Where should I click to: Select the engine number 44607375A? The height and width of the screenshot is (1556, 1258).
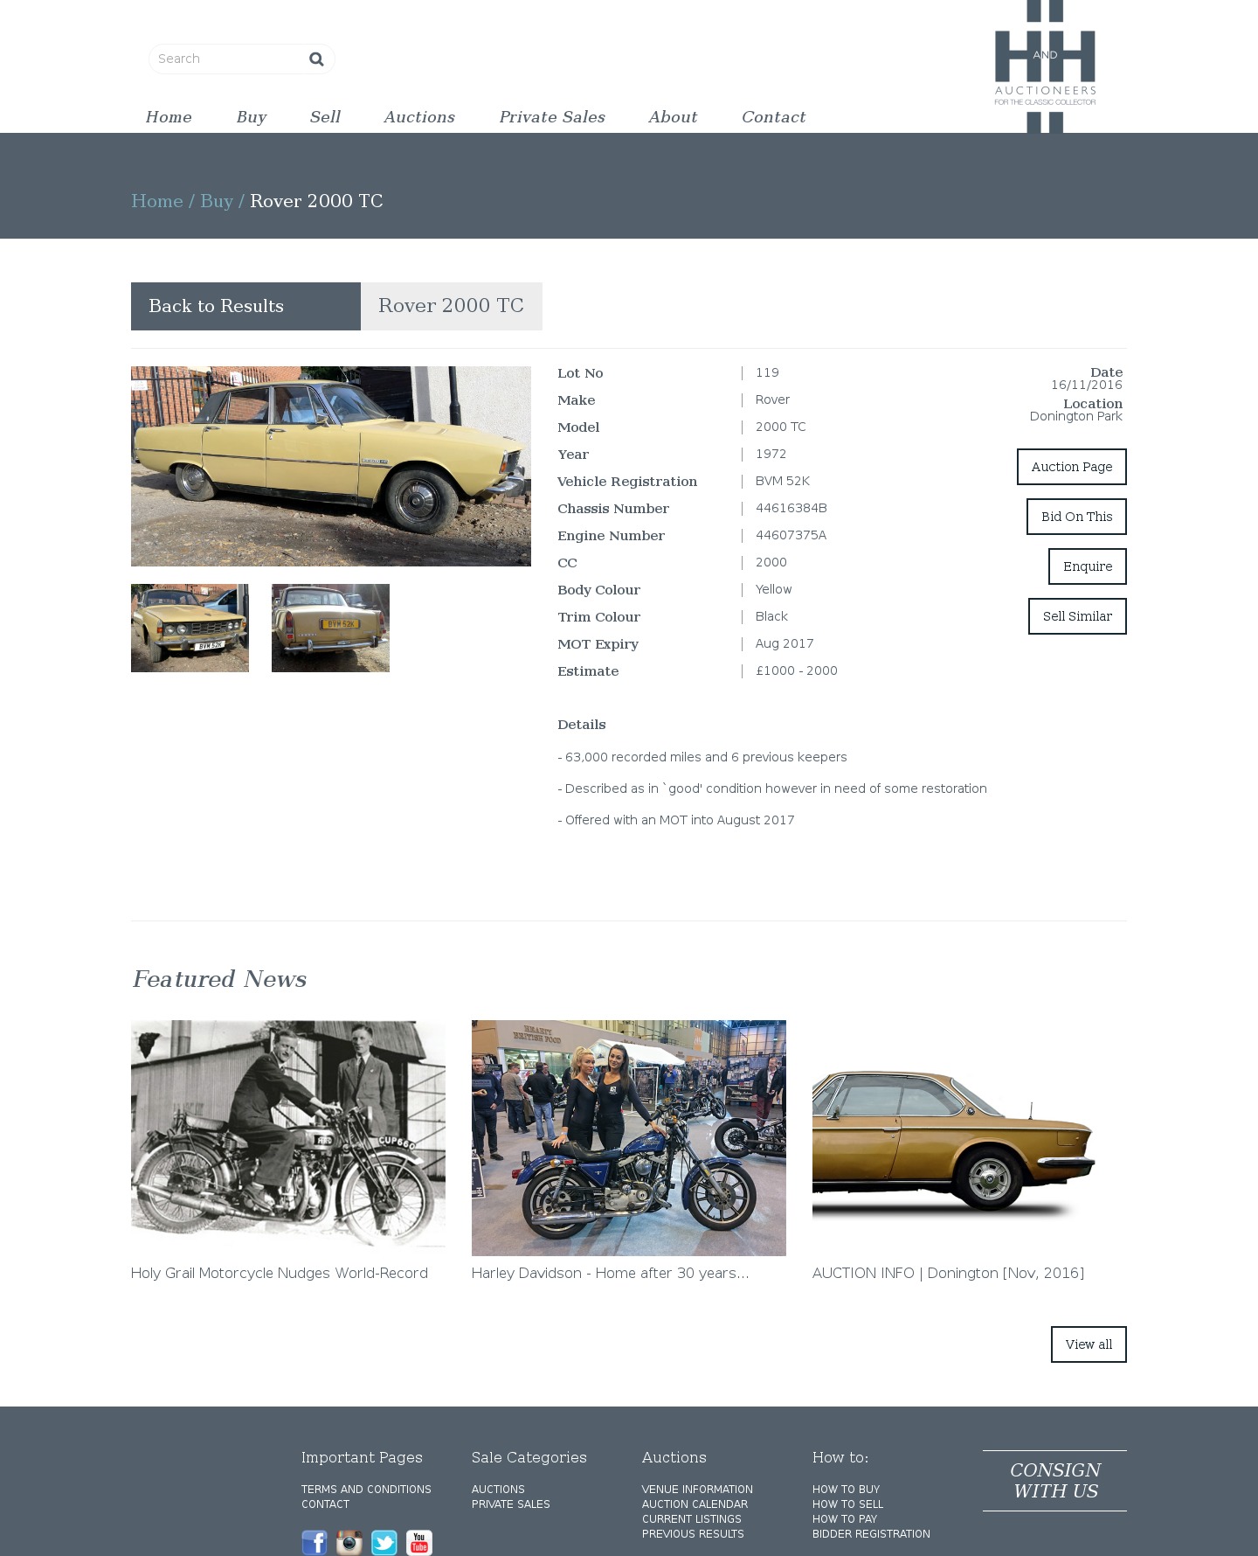pos(791,535)
